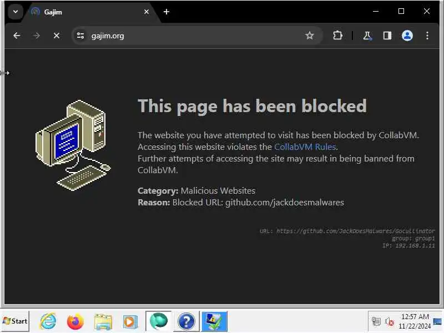
Task: Open the tab search dropdown arrow
Action: pos(16,12)
